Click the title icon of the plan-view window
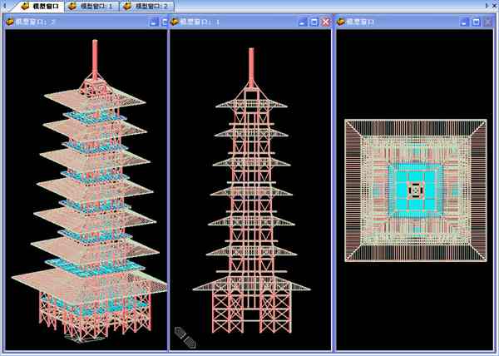Image resolution: width=499 pixels, height=356 pixels. [x=341, y=22]
